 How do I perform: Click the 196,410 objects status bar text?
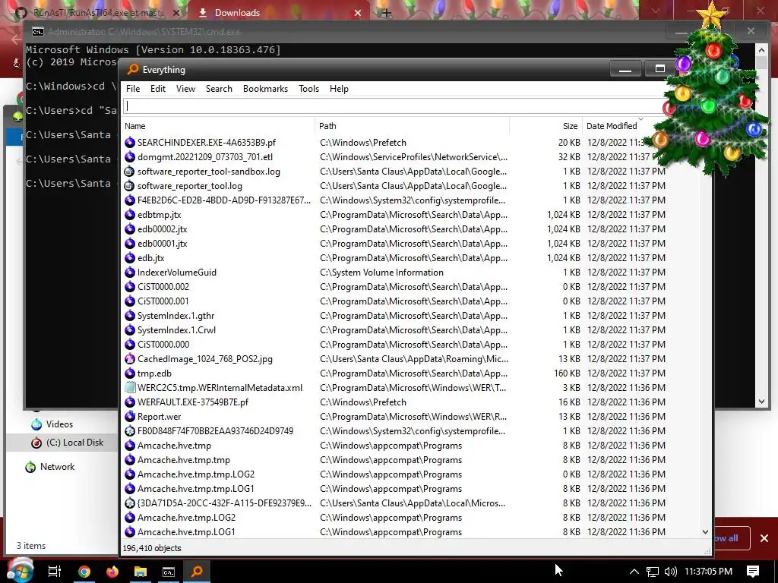152,548
